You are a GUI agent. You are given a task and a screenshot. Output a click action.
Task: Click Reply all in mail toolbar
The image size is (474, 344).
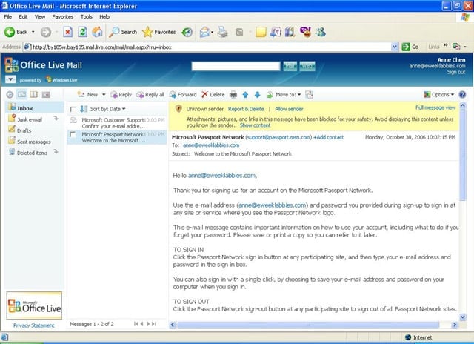pyautogui.click(x=150, y=95)
